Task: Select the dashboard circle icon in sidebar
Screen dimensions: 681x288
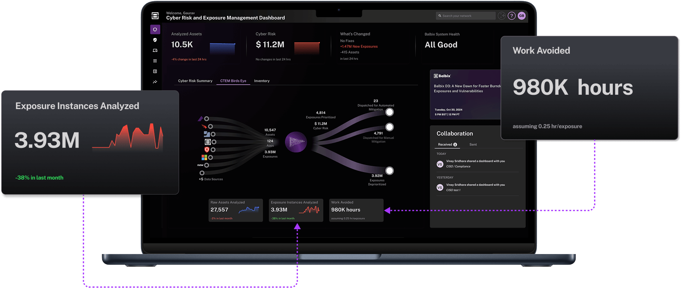Action: 155,29
